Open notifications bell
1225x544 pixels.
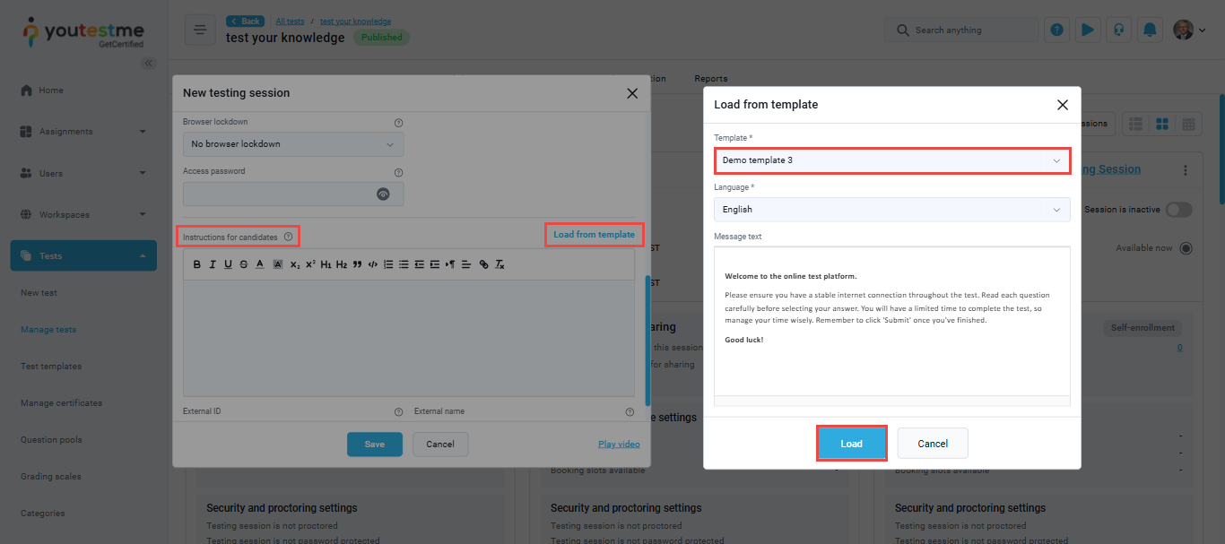click(1149, 30)
